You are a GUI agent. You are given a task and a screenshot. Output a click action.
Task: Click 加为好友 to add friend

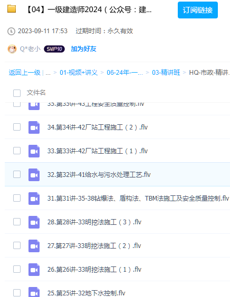click(83, 49)
